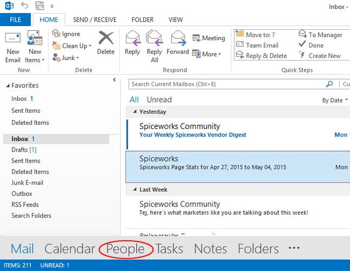Create a New Email

(x=12, y=47)
